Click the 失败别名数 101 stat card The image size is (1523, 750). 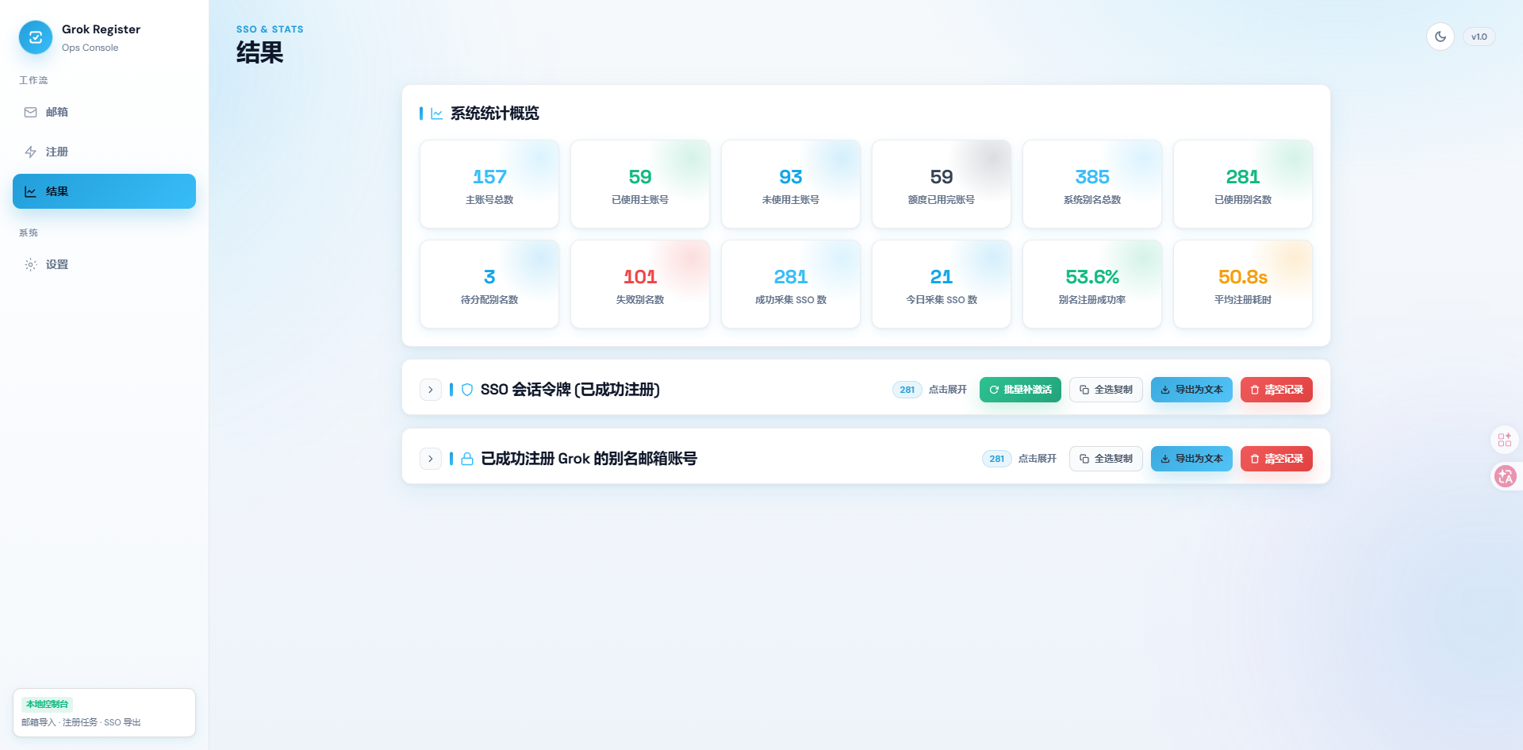tap(640, 284)
